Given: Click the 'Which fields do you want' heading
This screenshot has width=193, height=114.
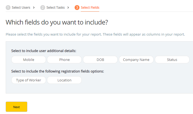Looking at the screenshot, I should (x=57, y=22).
